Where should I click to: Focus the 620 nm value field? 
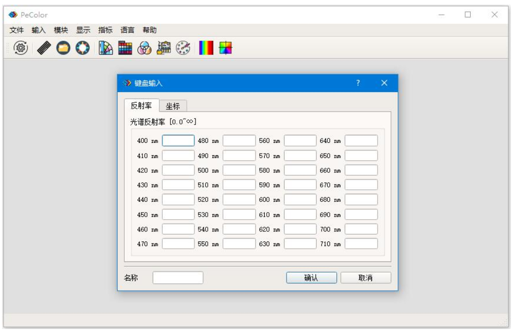300,229
